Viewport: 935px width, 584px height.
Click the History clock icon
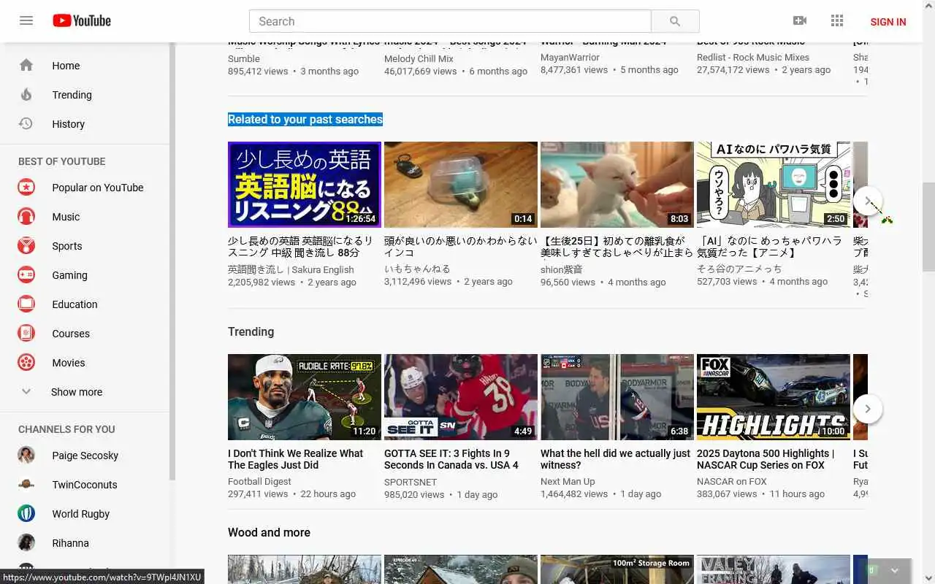(x=26, y=123)
